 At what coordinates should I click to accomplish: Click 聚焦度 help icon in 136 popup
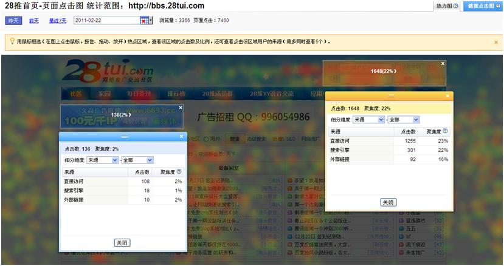click(179, 171)
